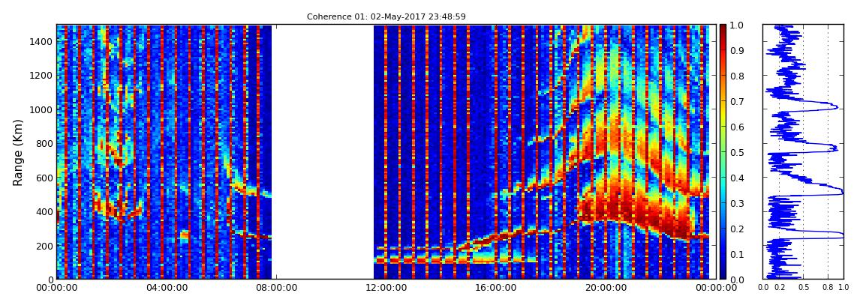Click the 400 range tick label
The height and width of the screenshot is (305, 863).
[43, 211]
